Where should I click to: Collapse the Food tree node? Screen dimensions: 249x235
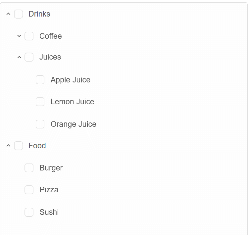click(8, 146)
